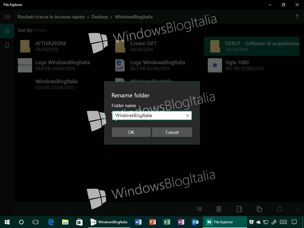
Task: Open Windows Ink Workspace pen icon
Action: click(x=274, y=222)
